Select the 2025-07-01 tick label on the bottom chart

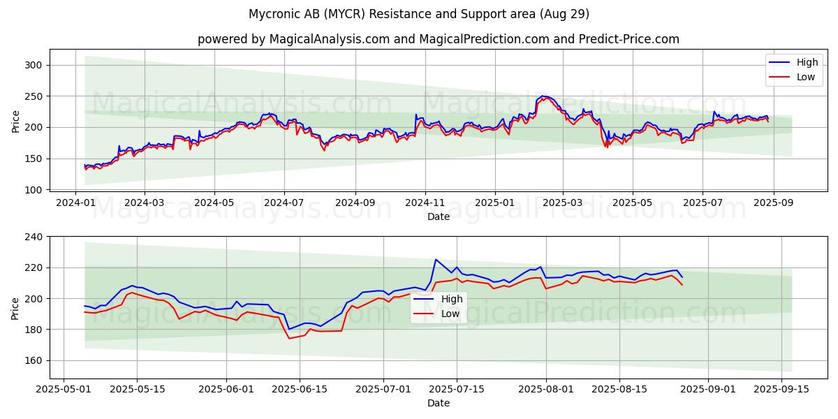383,390
